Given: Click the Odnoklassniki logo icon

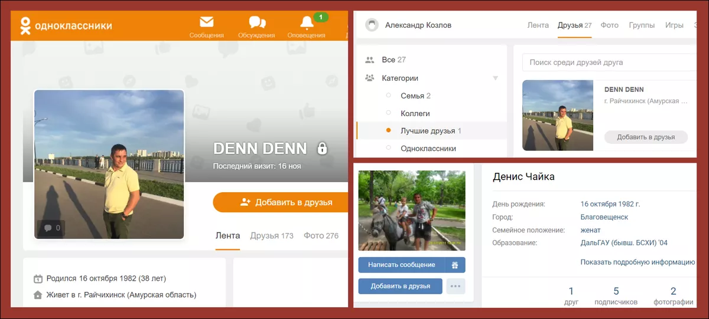Looking at the screenshot, I should (x=25, y=25).
